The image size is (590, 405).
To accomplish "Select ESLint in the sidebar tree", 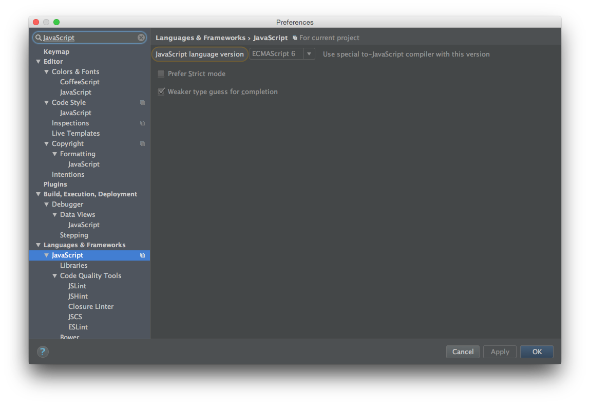I will pos(78,327).
